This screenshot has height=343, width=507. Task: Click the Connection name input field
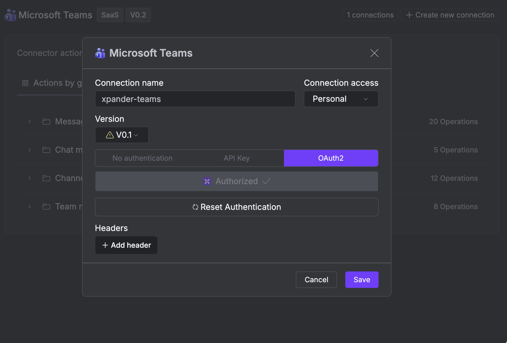coord(195,99)
